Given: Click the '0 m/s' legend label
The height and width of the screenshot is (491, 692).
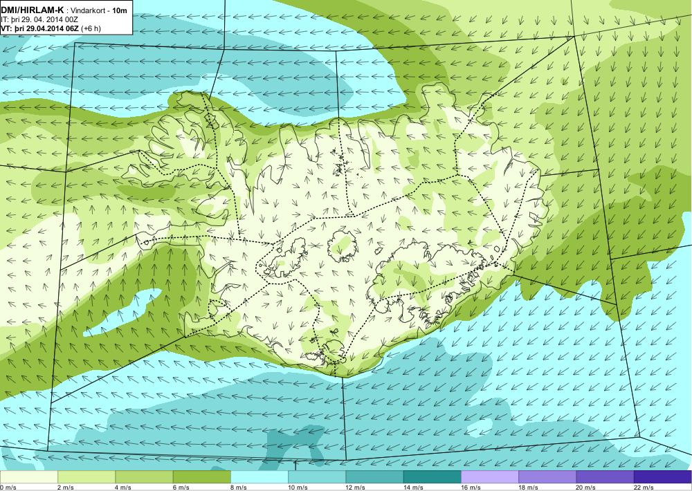Looking at the screenshot, I should tap(8, 488).
